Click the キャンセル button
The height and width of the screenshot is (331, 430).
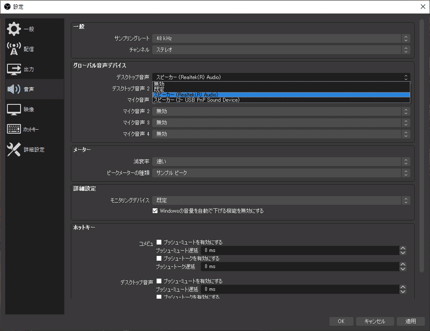pyautogui.click(x=375, y=321)
